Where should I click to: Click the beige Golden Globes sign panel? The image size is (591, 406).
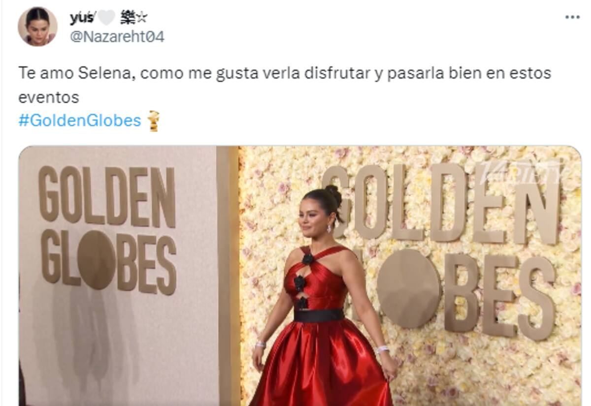(x=118, y=276)
